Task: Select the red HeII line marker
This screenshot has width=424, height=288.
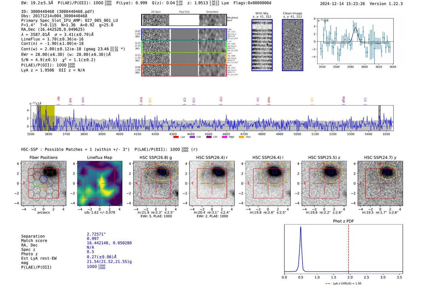Action: tap(269, 100)
